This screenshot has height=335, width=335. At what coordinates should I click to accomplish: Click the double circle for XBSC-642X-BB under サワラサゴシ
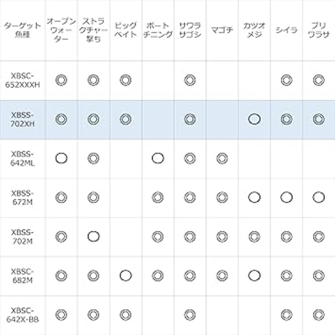click(190, 315)
